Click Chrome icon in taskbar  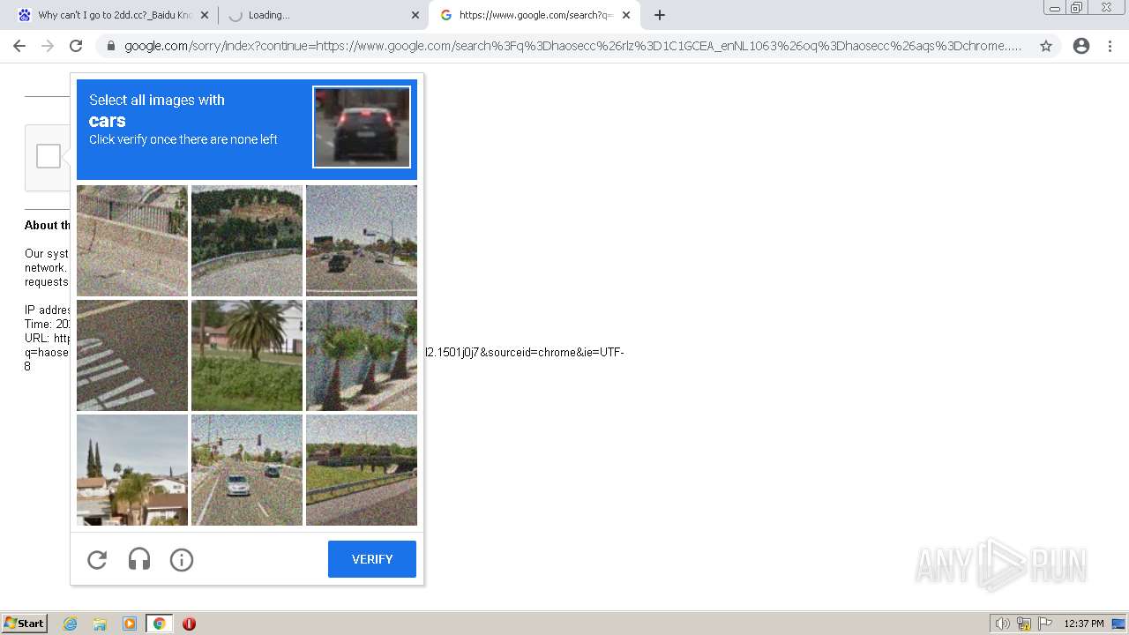[x=160, y=624]
